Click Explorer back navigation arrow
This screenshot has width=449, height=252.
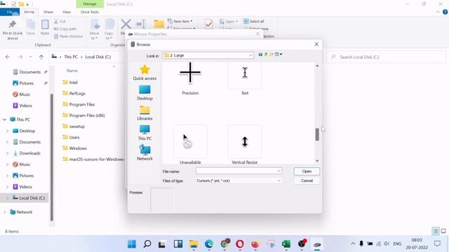click(8, 57)
